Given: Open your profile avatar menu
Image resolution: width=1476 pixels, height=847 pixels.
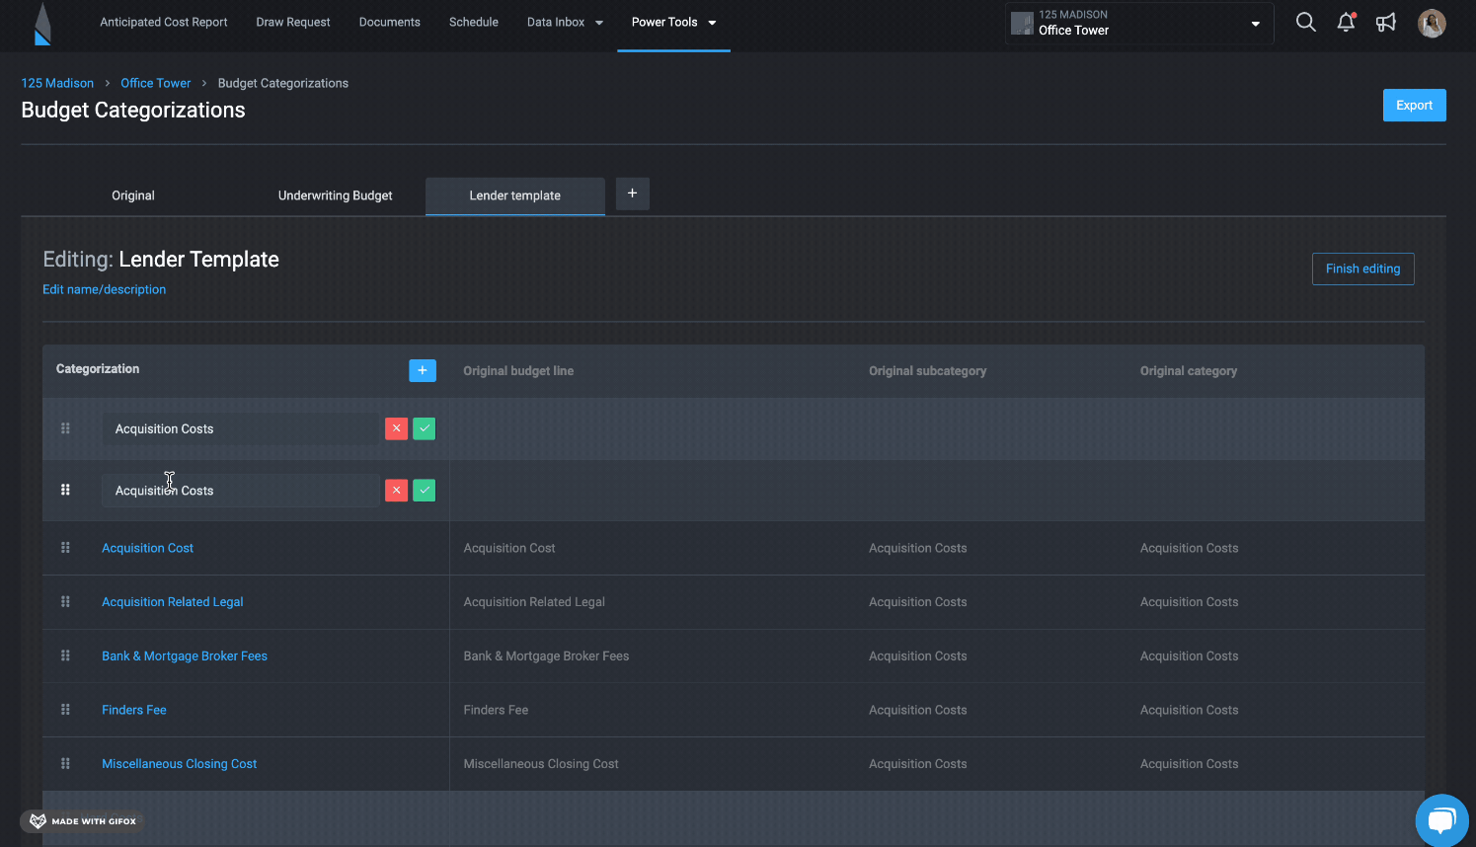Looking at the screenshot, I should (x=1432, y=24).
